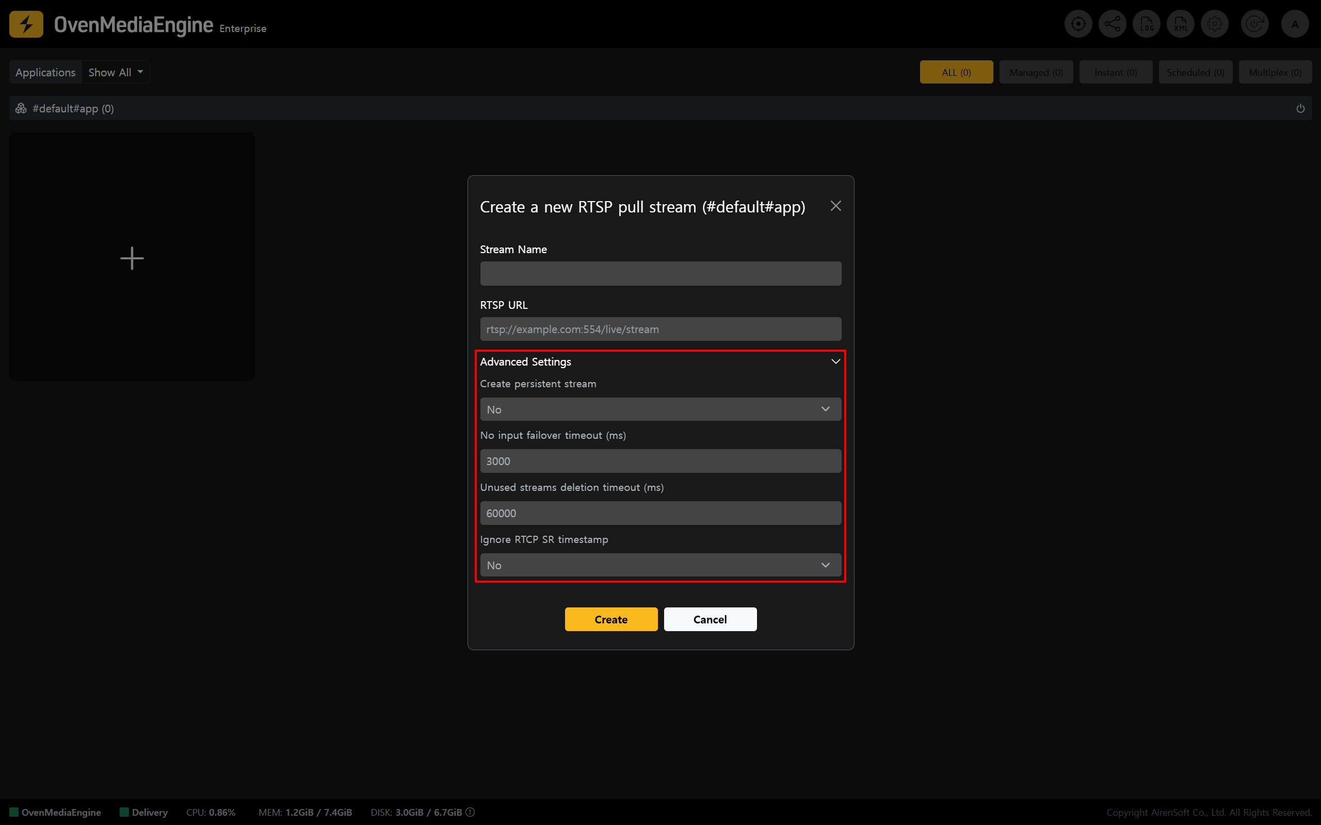
Task: Open the Show All applications dropdown
Action: [x=116, y=72]
